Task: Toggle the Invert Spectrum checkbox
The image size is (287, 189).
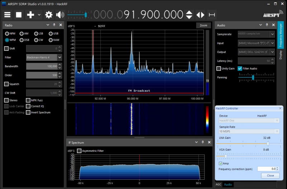Action: coord(28,112)
